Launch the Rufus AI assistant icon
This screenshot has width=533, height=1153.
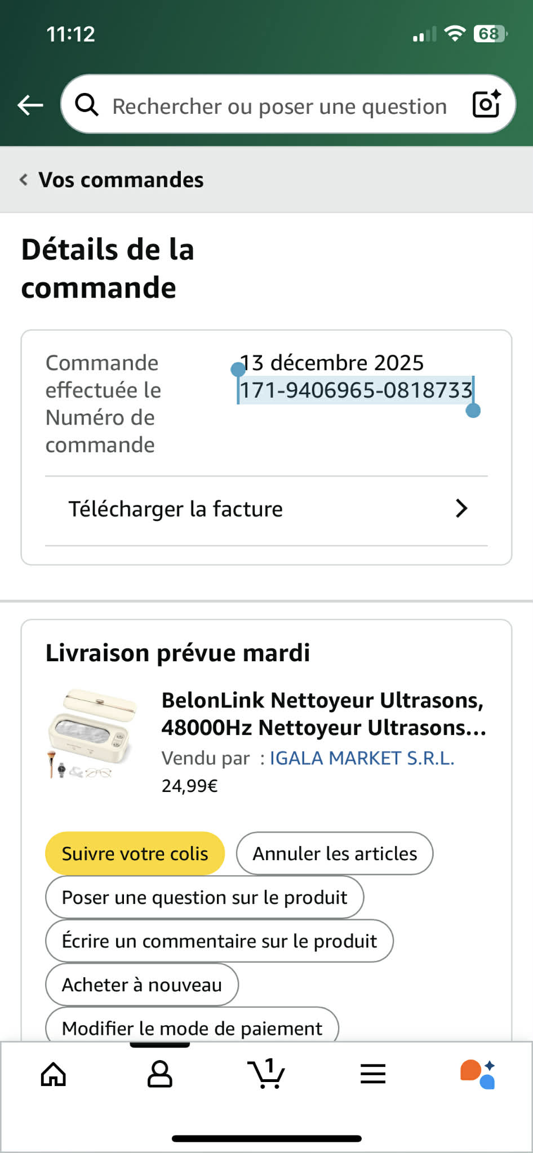click(478, 1074)
